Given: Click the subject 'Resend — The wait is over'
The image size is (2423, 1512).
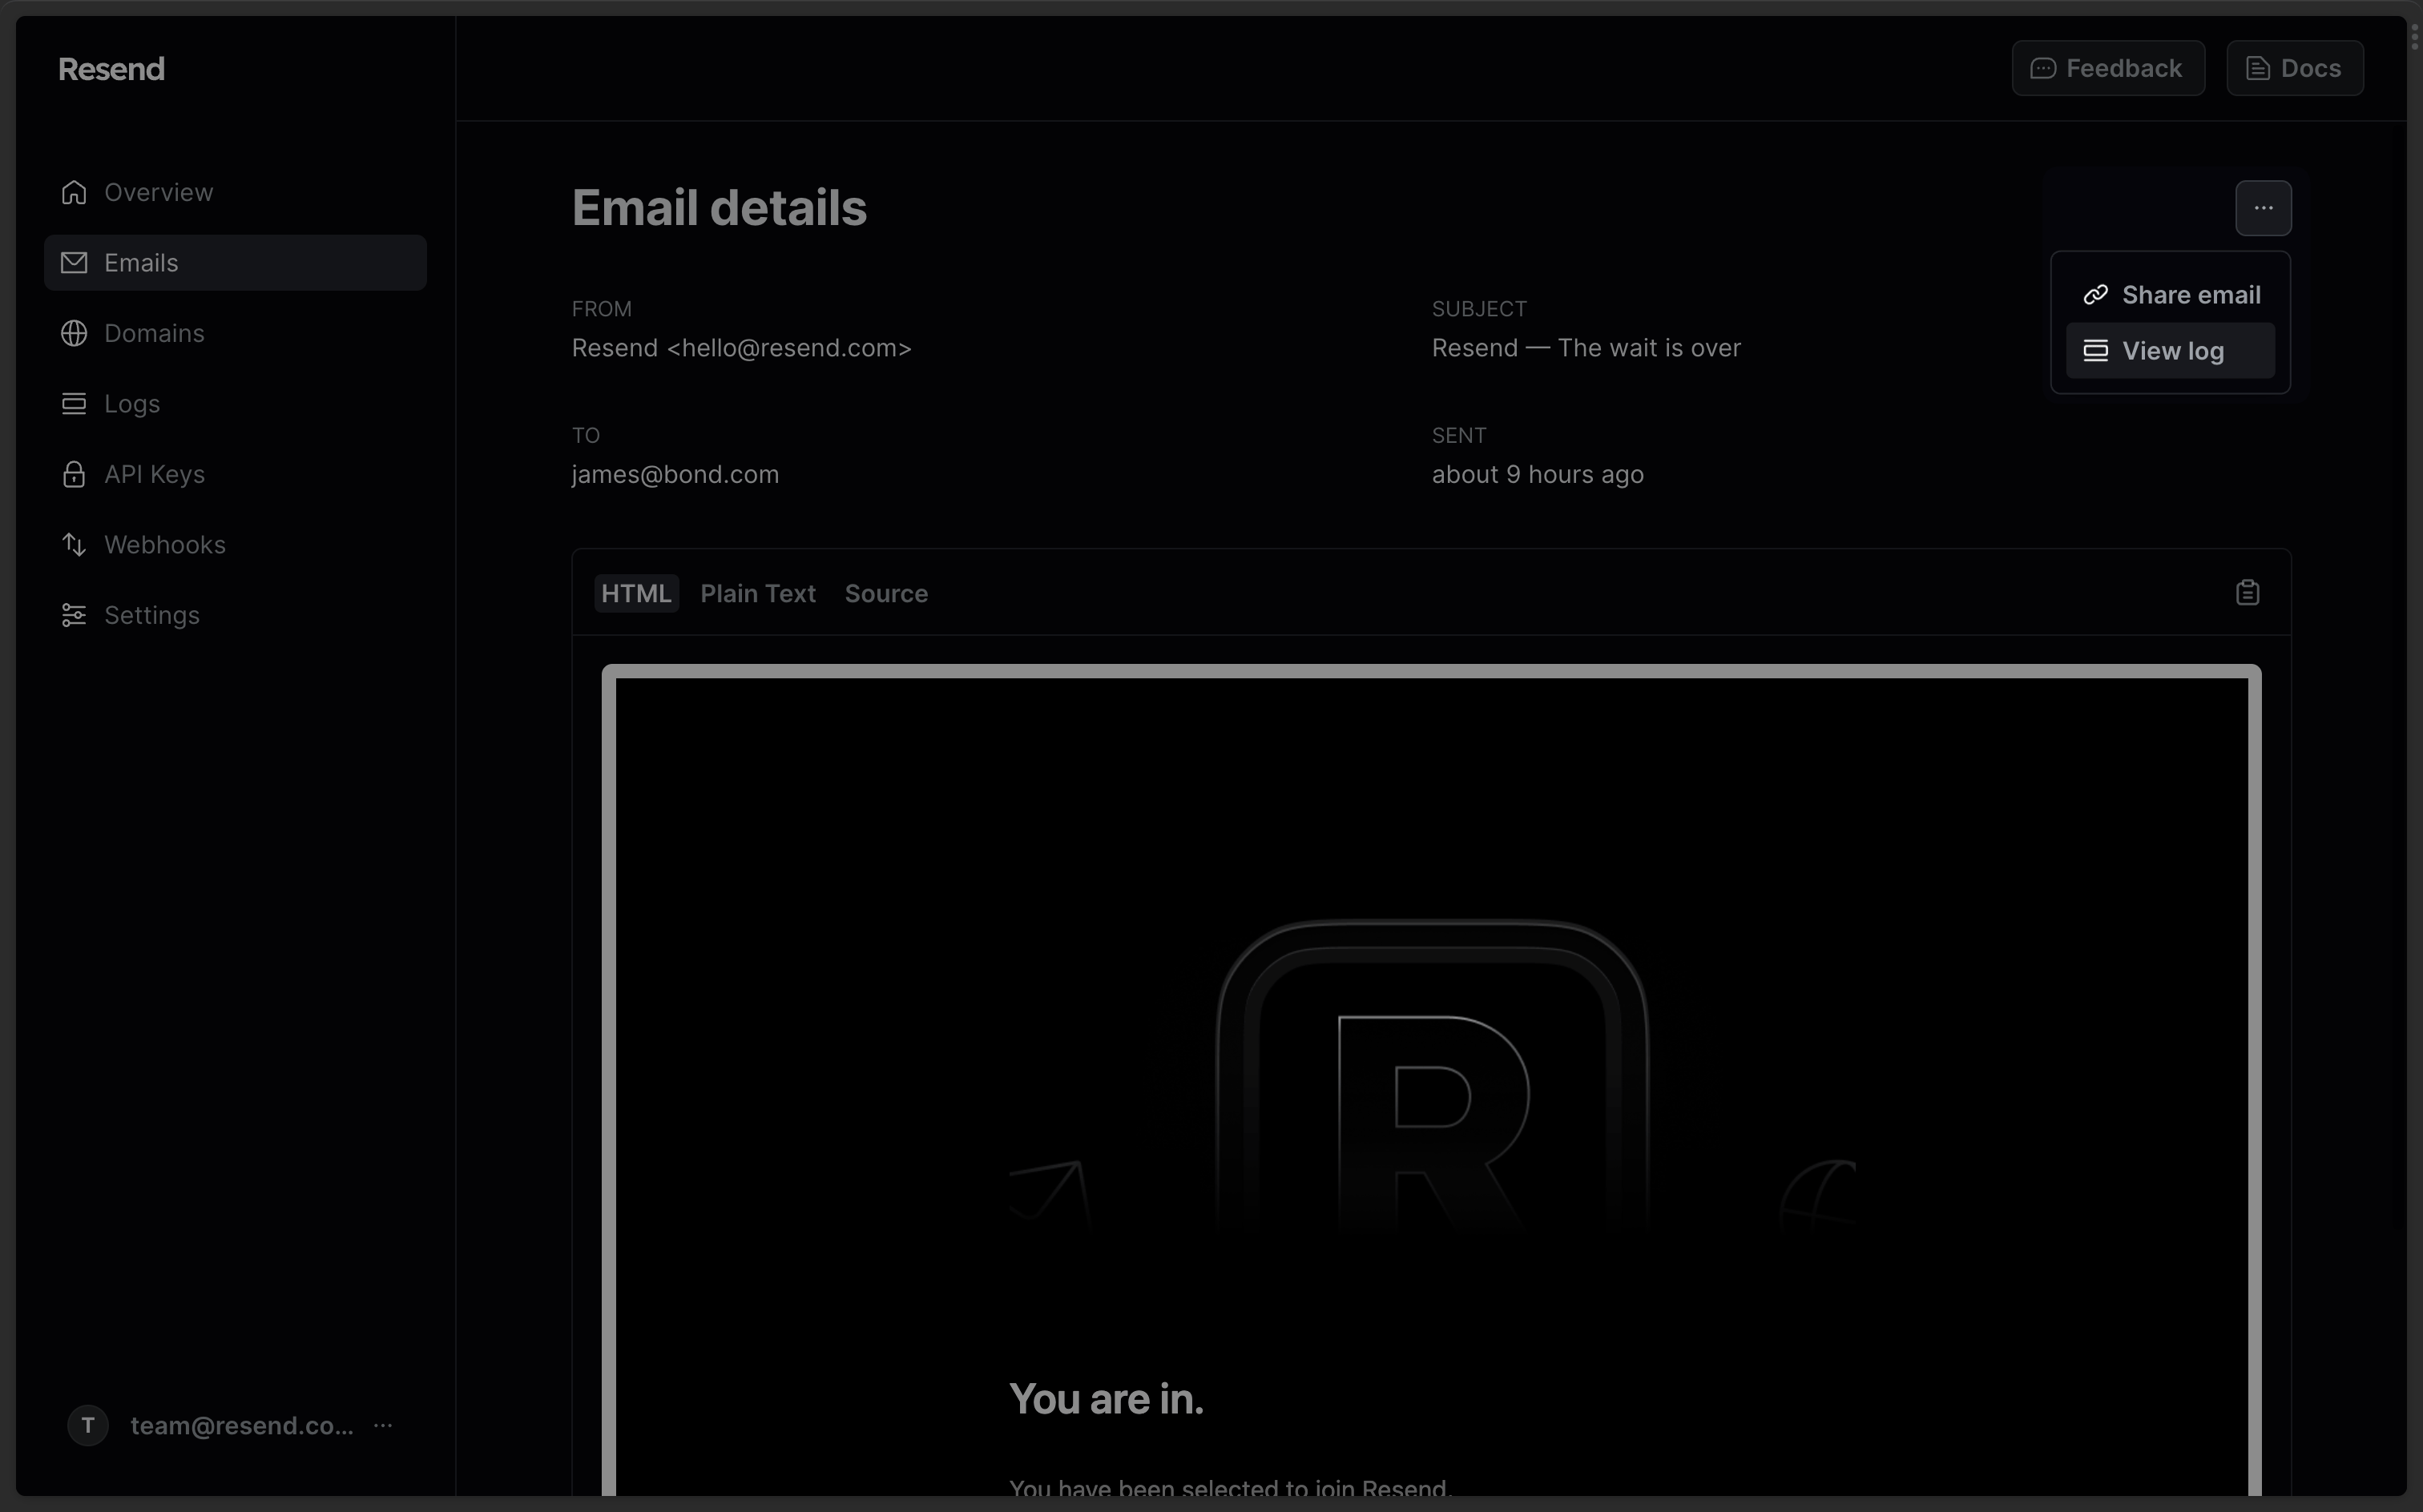Looking at the screenshot, I should (x=1586, y=348).
